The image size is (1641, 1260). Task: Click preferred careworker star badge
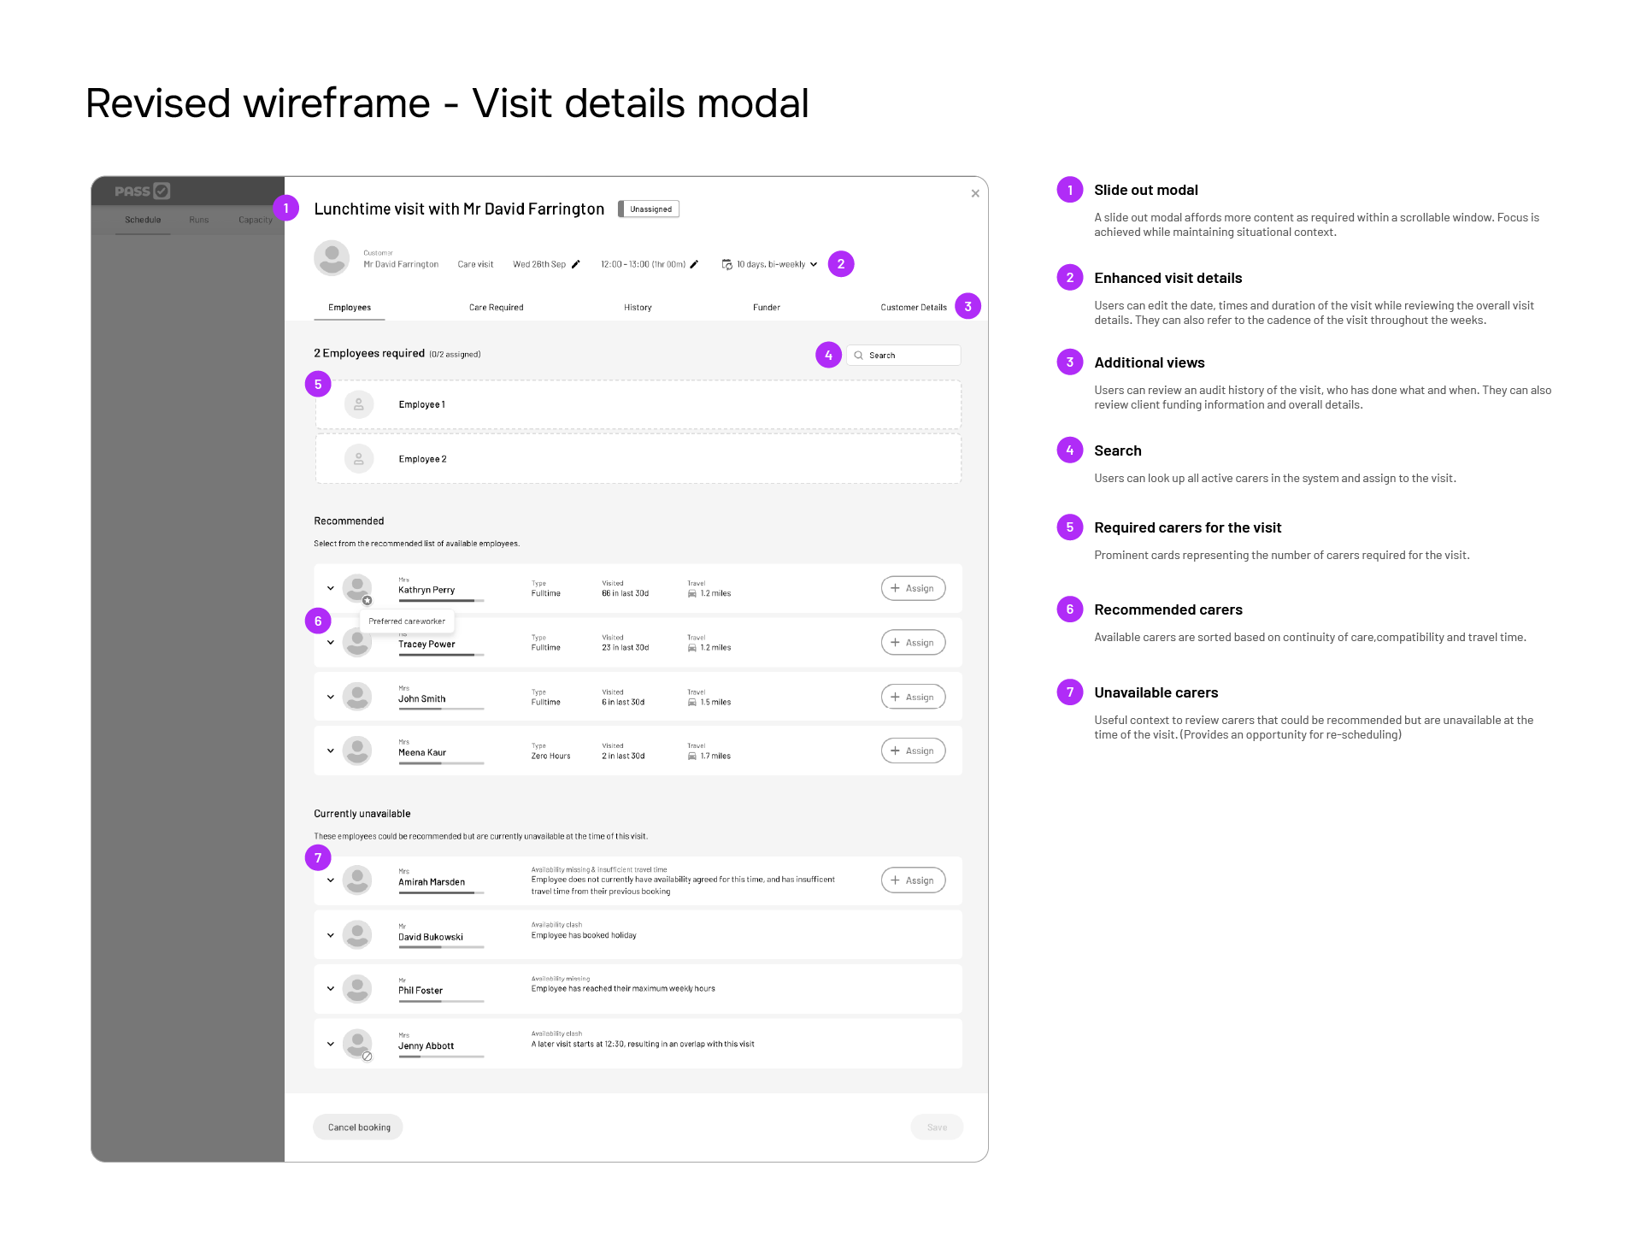click(x=368, y=601)
